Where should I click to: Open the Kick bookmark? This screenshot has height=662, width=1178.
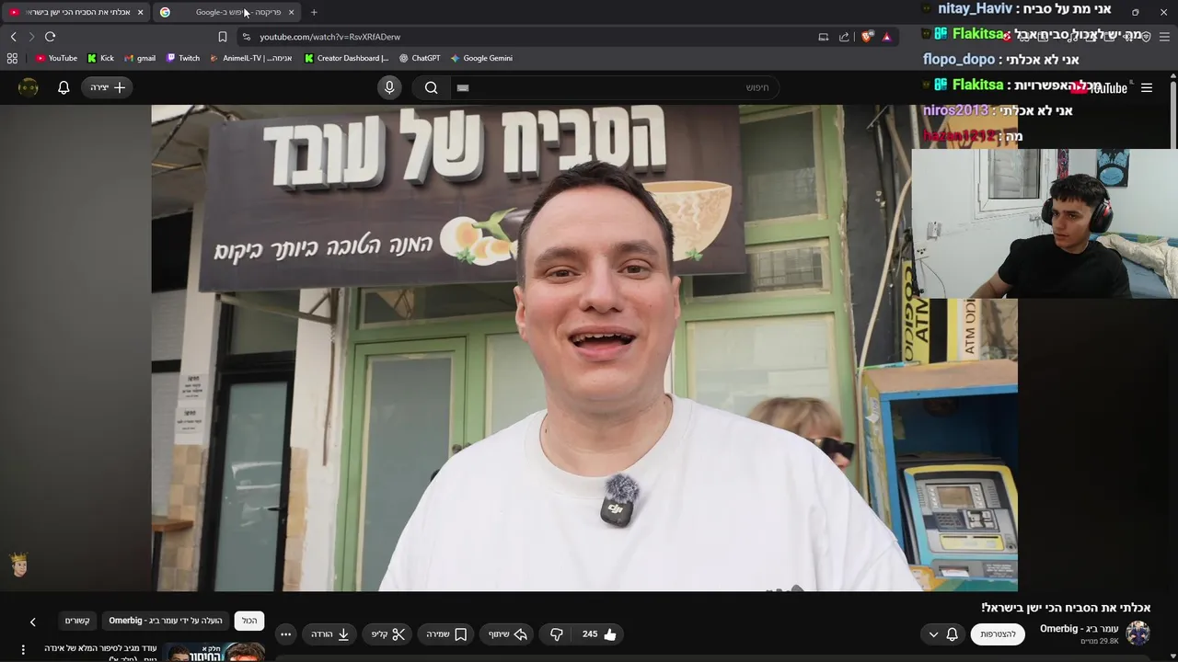coord(100,58)
